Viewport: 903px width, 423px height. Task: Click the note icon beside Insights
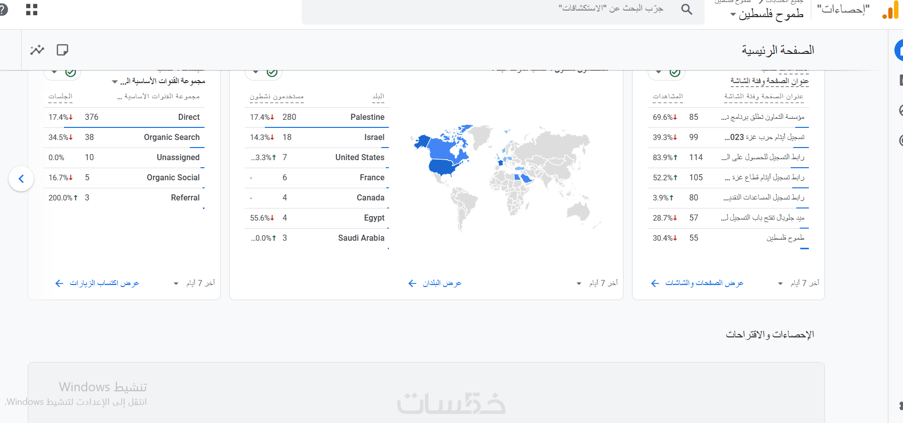coord(62,50)
